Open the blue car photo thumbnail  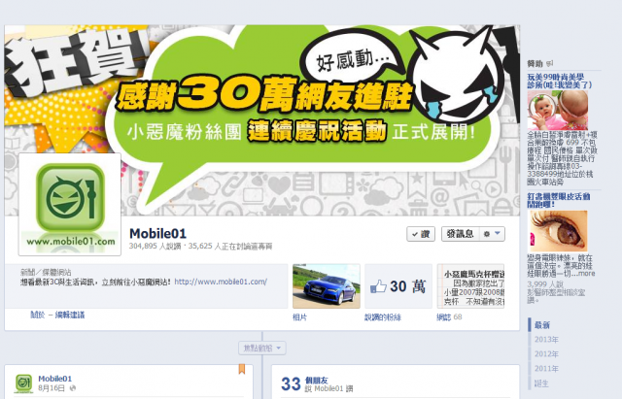(x=327, y=286)
